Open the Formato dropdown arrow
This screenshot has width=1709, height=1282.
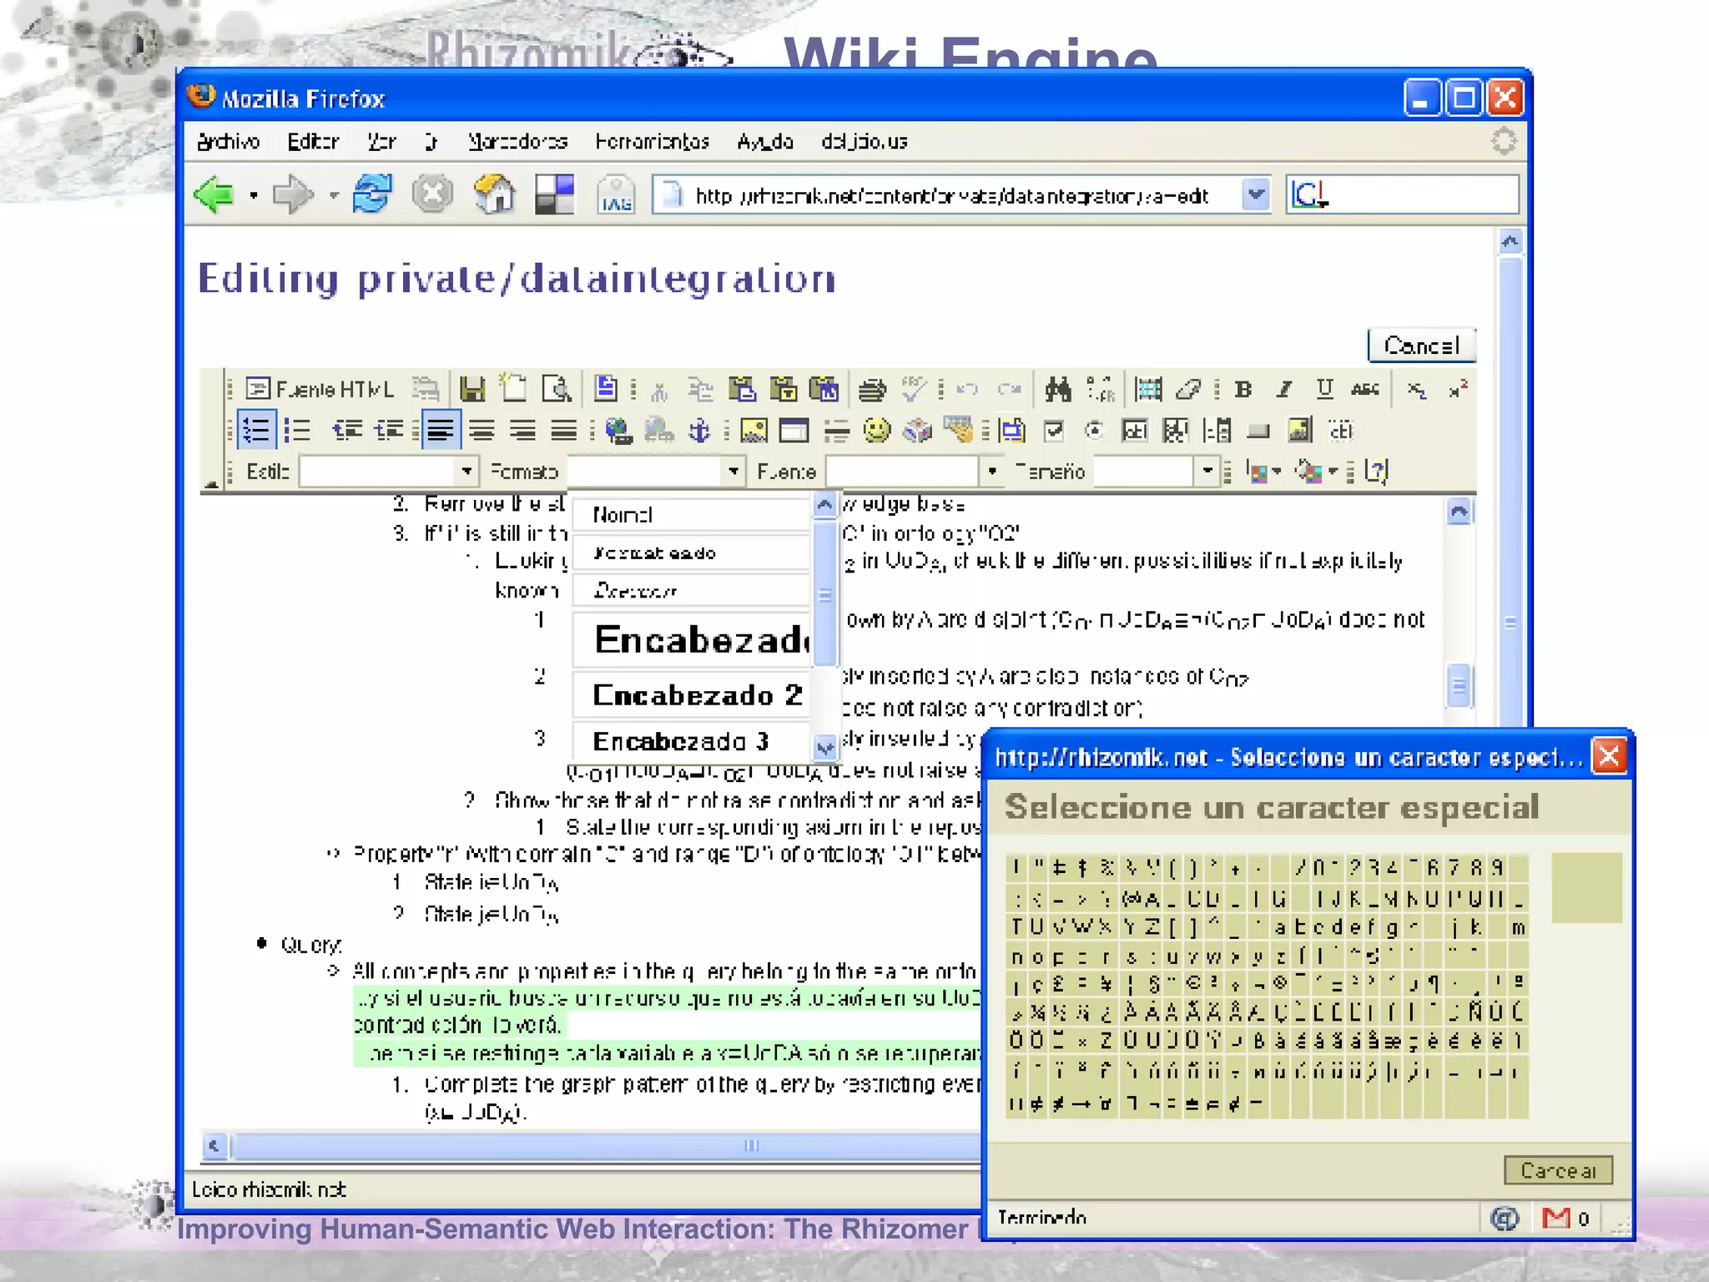tap(733, 472)
